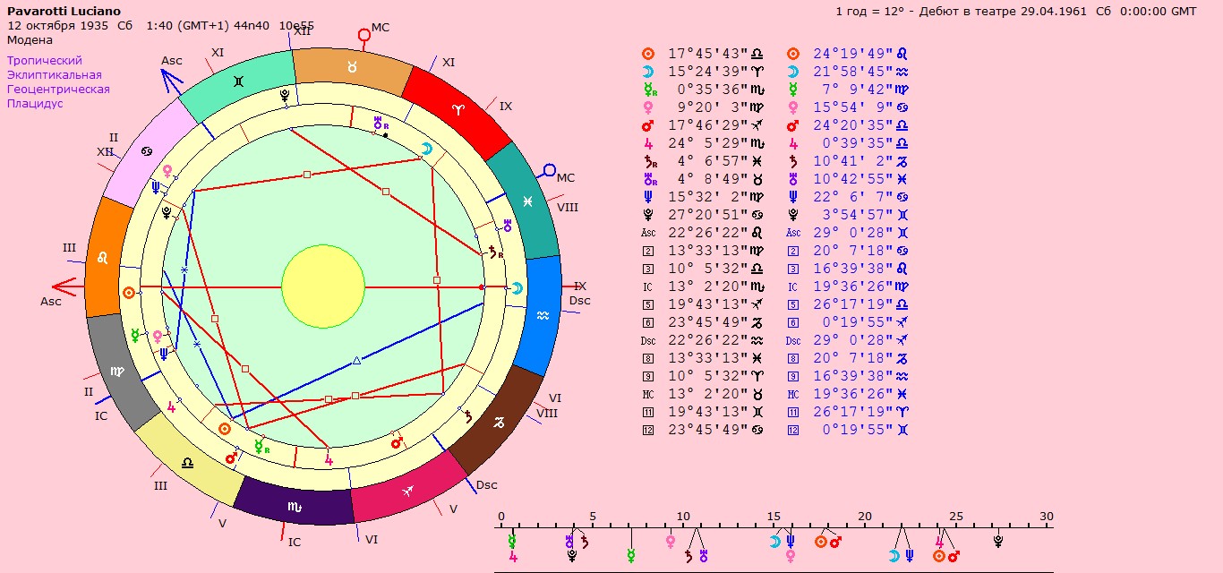This screenshot has width=1223, height=573.
Task: Click the "Плацидус" house system label
Action: coord(35,104)
